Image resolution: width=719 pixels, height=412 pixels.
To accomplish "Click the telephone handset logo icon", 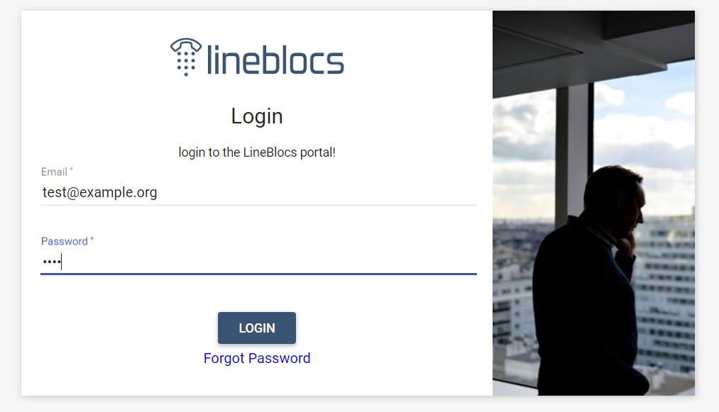I will [186, 57].
